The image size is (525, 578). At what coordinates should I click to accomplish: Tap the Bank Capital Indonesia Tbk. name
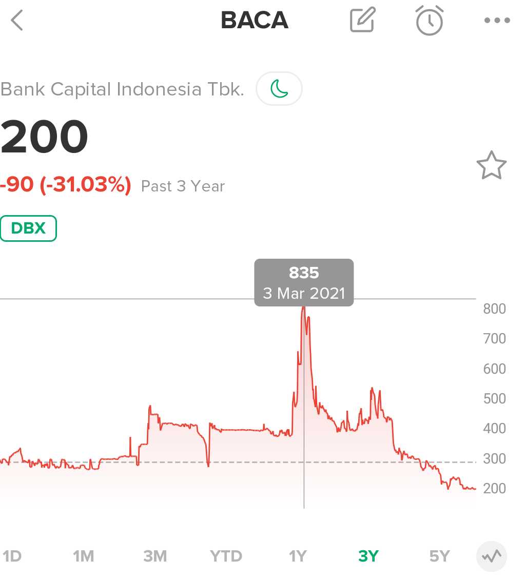(122, 89)
